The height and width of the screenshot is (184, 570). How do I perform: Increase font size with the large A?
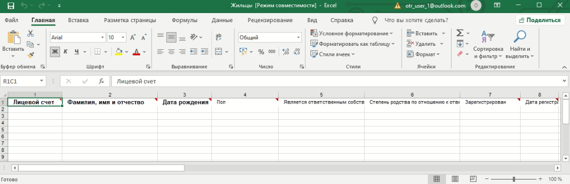(x=133, y=37)
